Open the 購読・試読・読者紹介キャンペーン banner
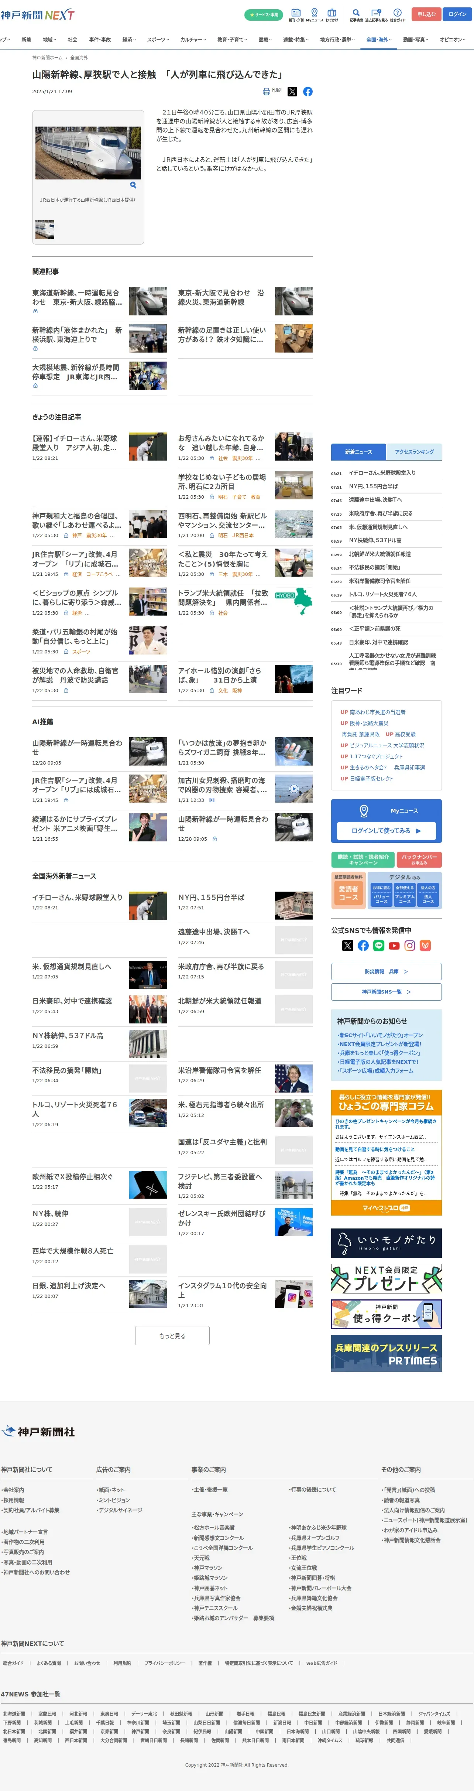Screen dimensions: 474x1791 (363, 859)
